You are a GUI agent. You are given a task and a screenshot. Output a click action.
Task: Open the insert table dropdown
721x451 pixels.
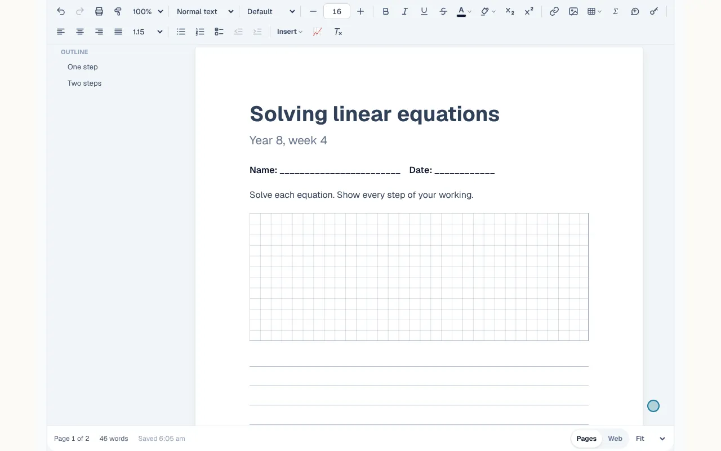pos(594,11)
